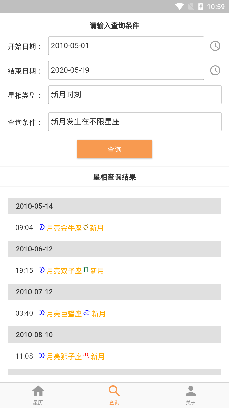The width and height of the screenshot is (229, 408).
Task: Tap the Cancer symbol in 03:40 result
Action: [x=87, y=313]
